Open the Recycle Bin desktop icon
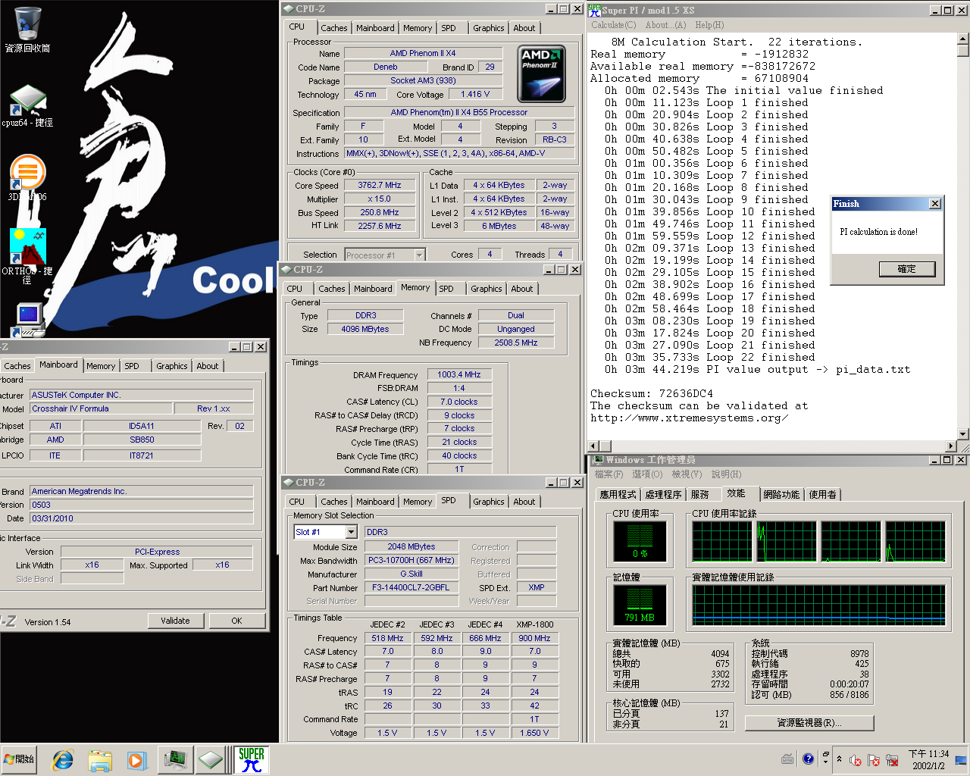The image size is (970, 776). pos(27,30)
